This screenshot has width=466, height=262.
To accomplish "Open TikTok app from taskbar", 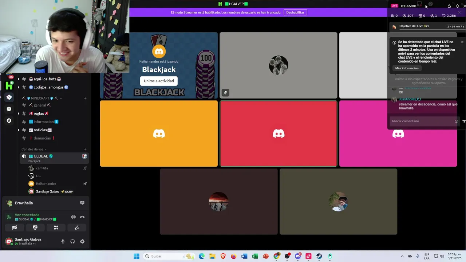I will (x=308, y=256).
